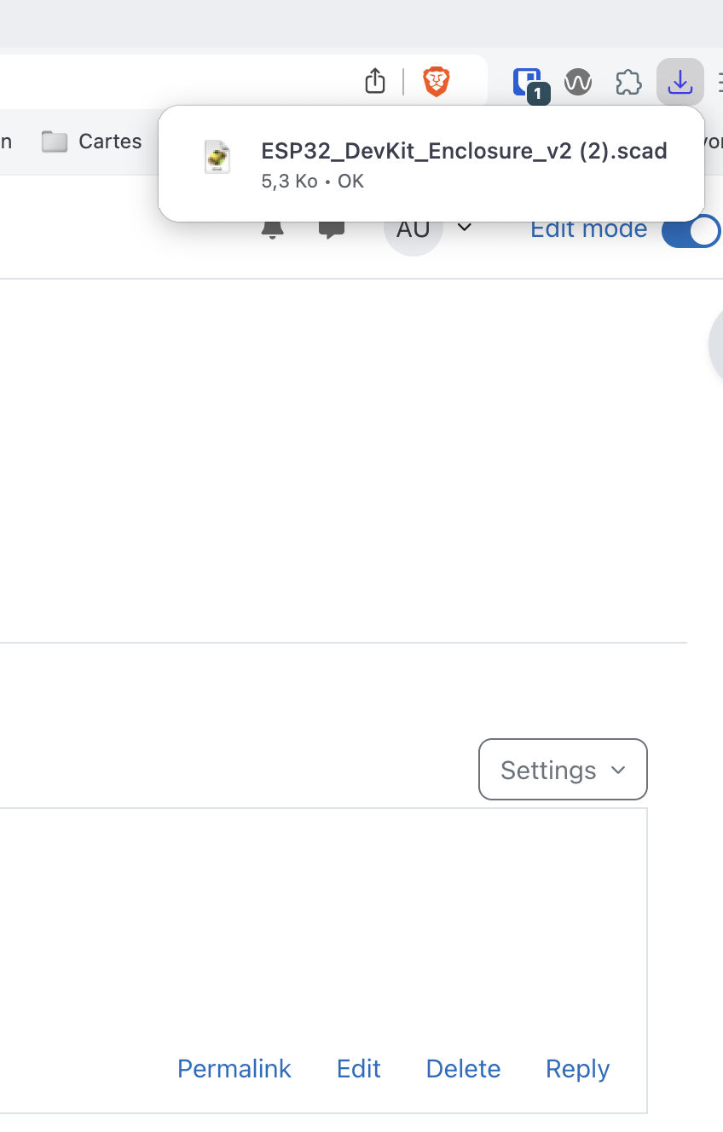This screenshot has width=723, height=1132.
Task: Click the Permalink link
Action: (234, 1069)
